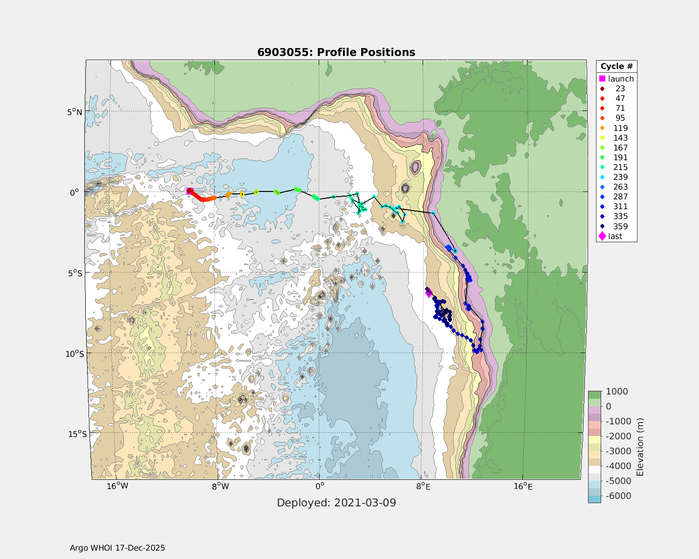Click the last position diamond on the map
Image resolution: width=699 pixels, height=559 pixels.
point(429,293)
